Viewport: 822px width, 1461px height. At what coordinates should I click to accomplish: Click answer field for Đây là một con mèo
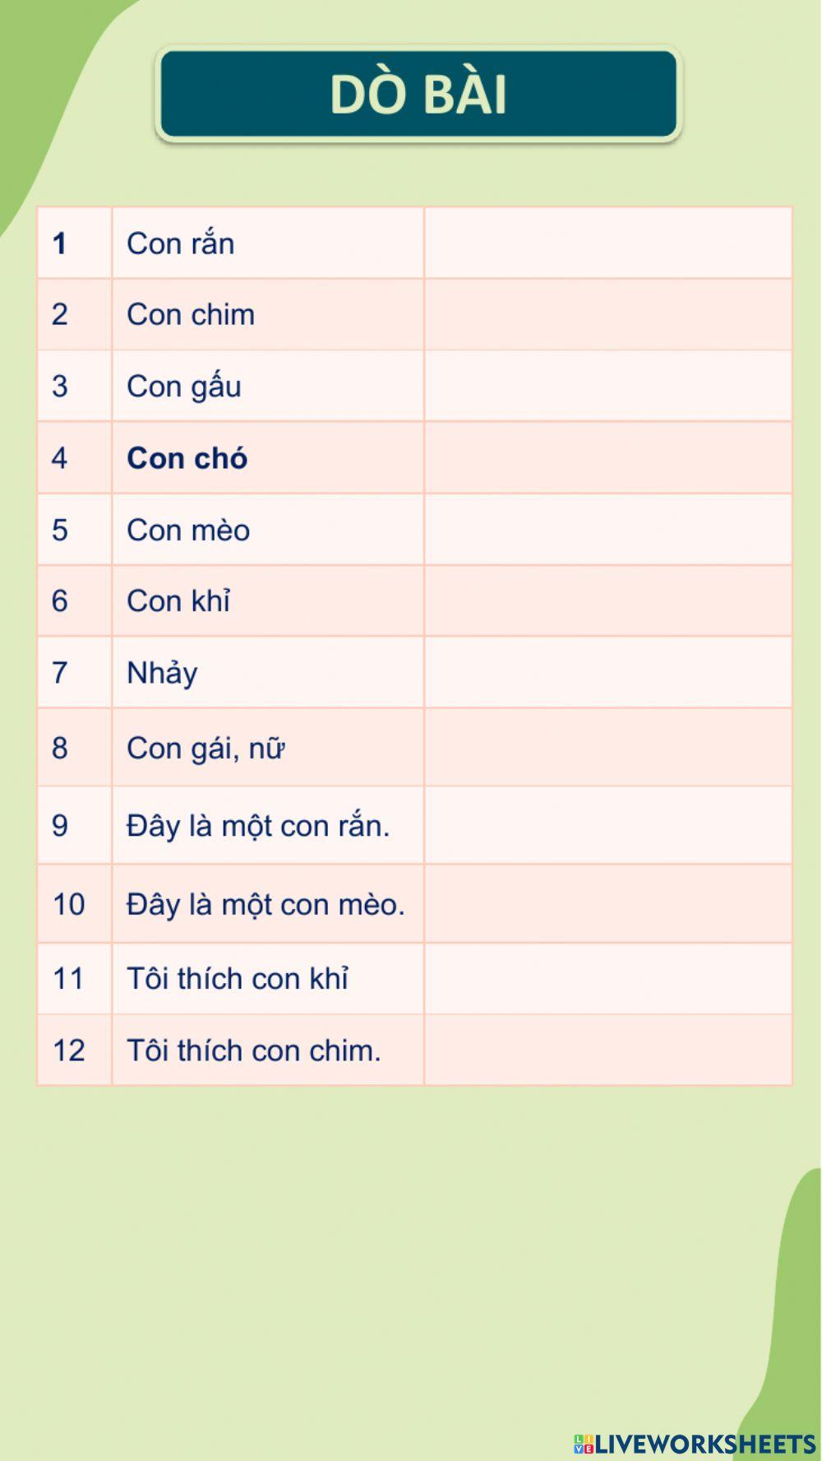[x=608, y=904]
